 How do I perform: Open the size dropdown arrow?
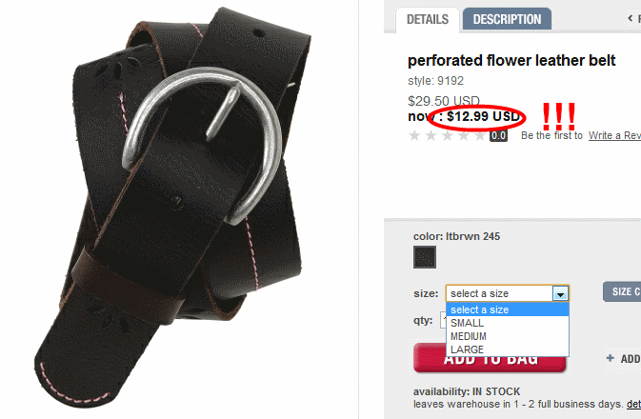[x=560, y=293]
